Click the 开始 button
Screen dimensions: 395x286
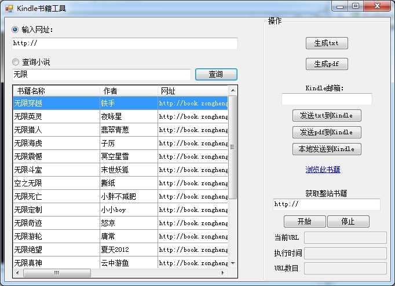(305, 222)
